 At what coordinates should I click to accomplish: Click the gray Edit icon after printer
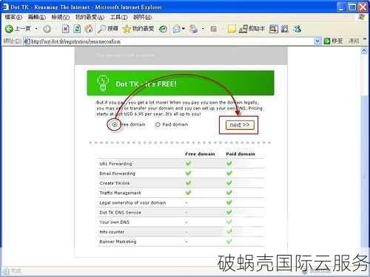[214, 29]
